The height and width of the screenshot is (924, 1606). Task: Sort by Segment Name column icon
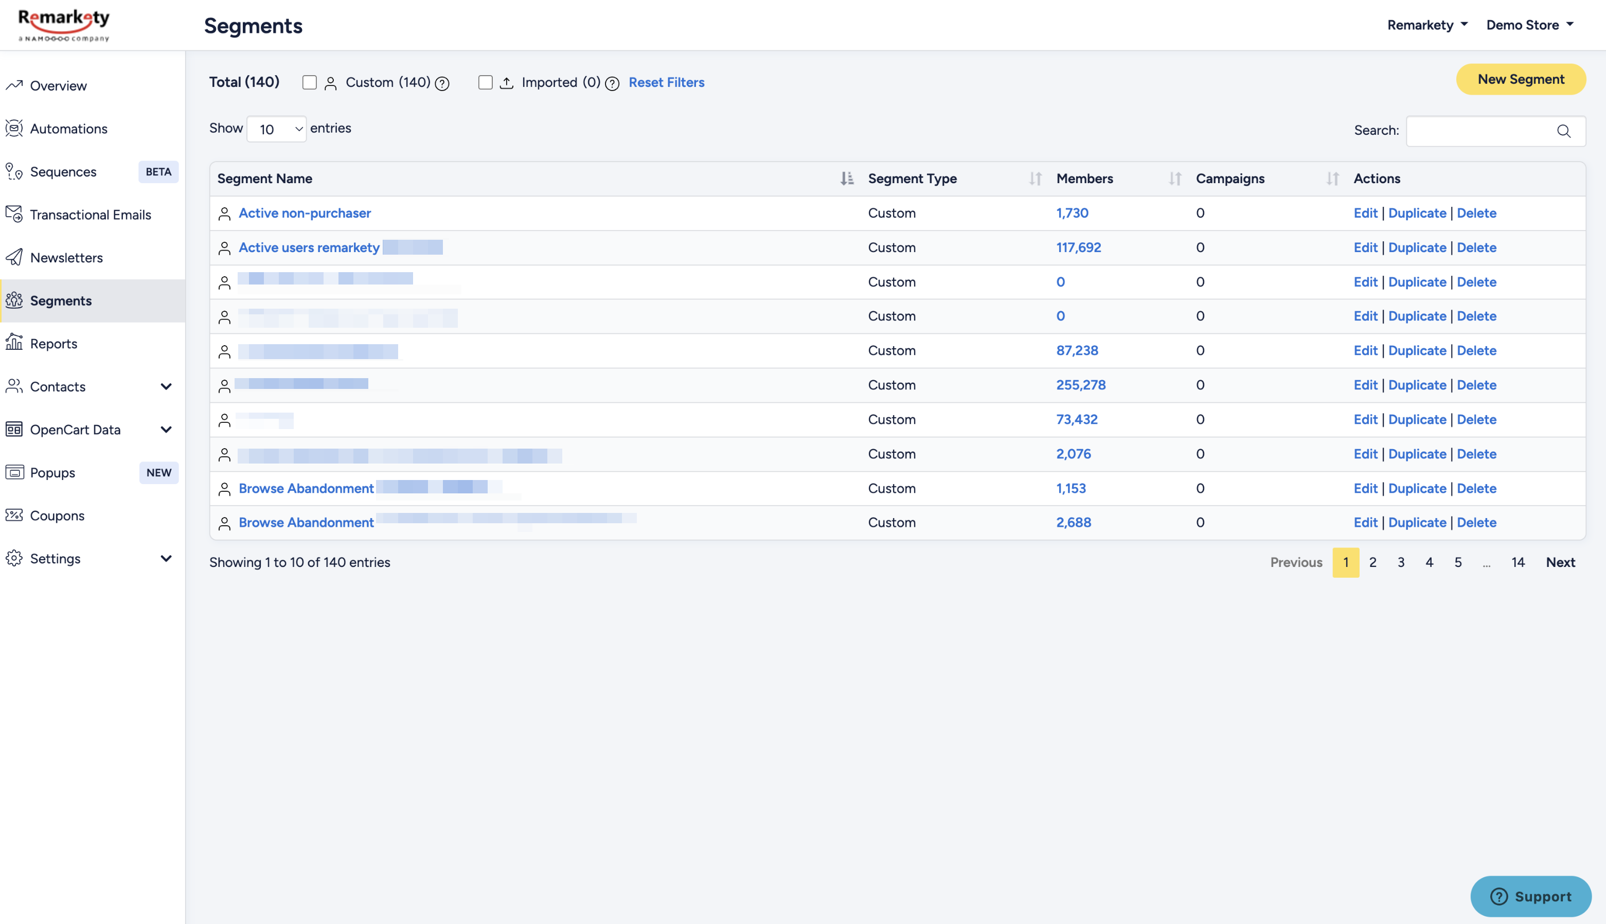click(x=846, y=179)
